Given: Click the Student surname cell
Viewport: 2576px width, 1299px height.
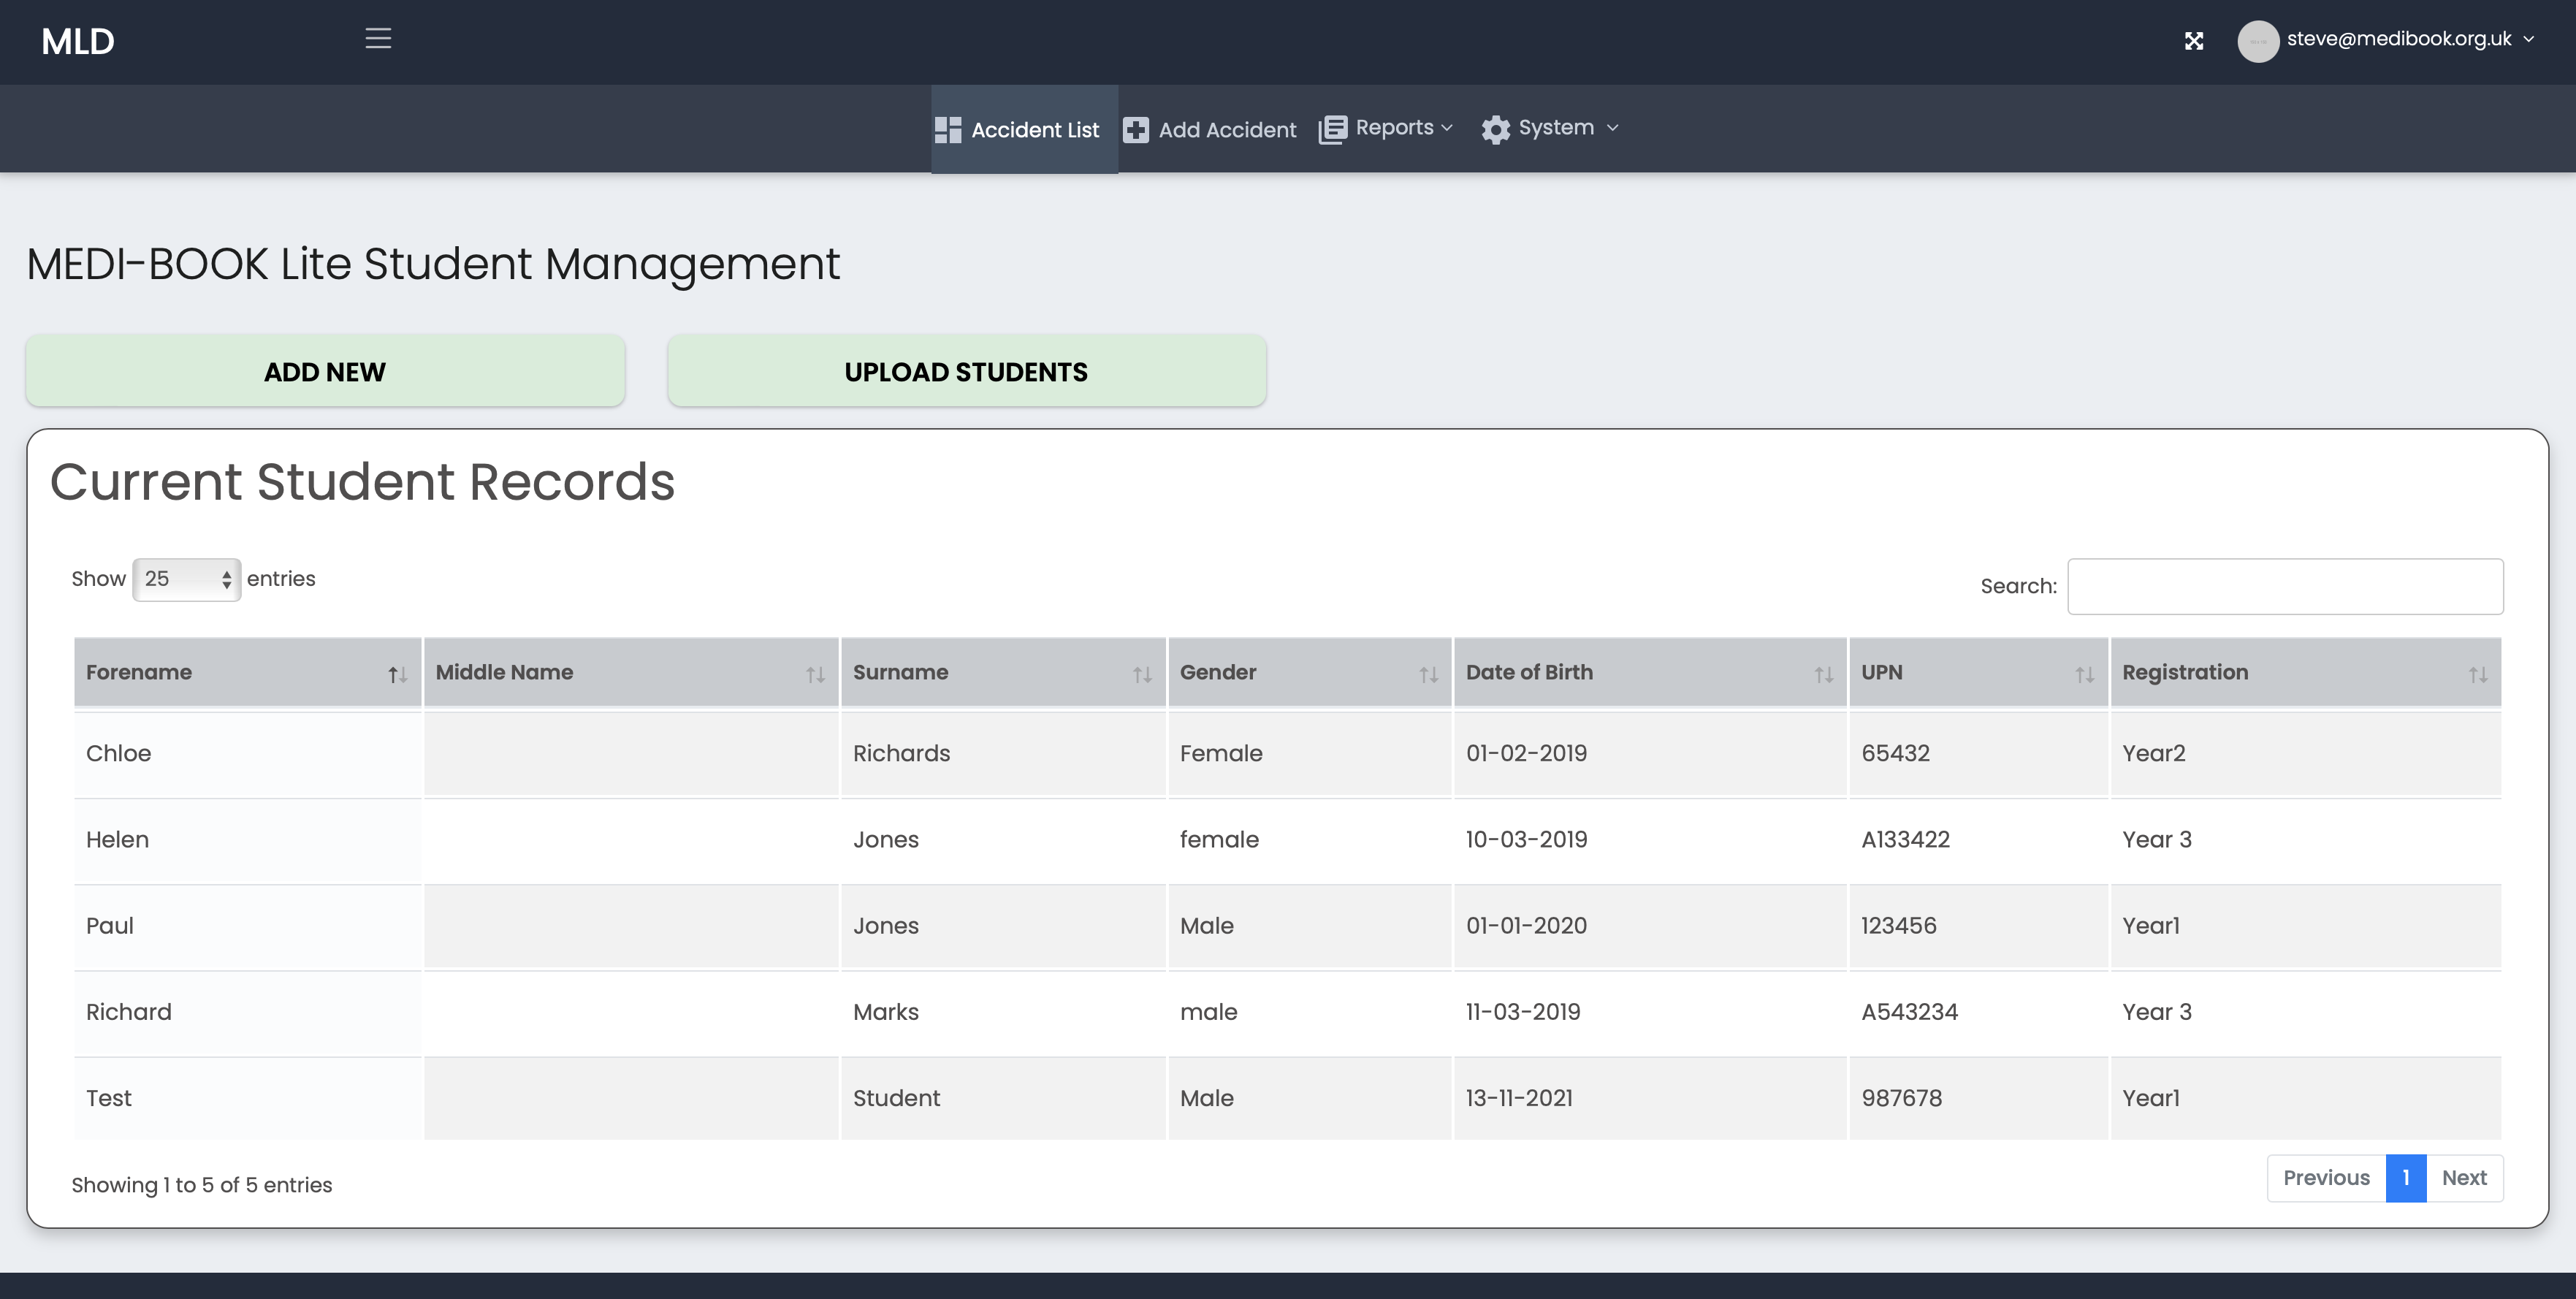Looking at the screenshot, I should point(1003,1098).
